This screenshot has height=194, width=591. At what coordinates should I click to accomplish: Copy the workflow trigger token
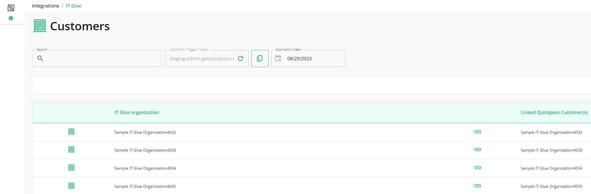(260, 58)
